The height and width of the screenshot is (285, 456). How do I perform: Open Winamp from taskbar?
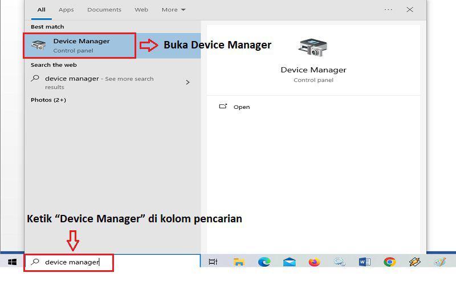(x=415, y=262)
